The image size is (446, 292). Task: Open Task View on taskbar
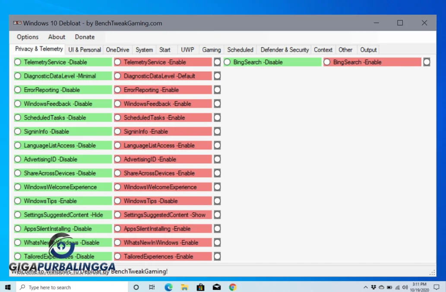152,287
